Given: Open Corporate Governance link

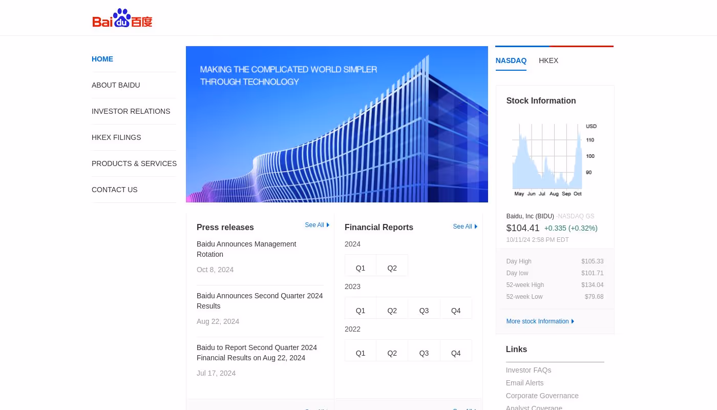Looking at the screenshot, I should click(x=542, y=396).
